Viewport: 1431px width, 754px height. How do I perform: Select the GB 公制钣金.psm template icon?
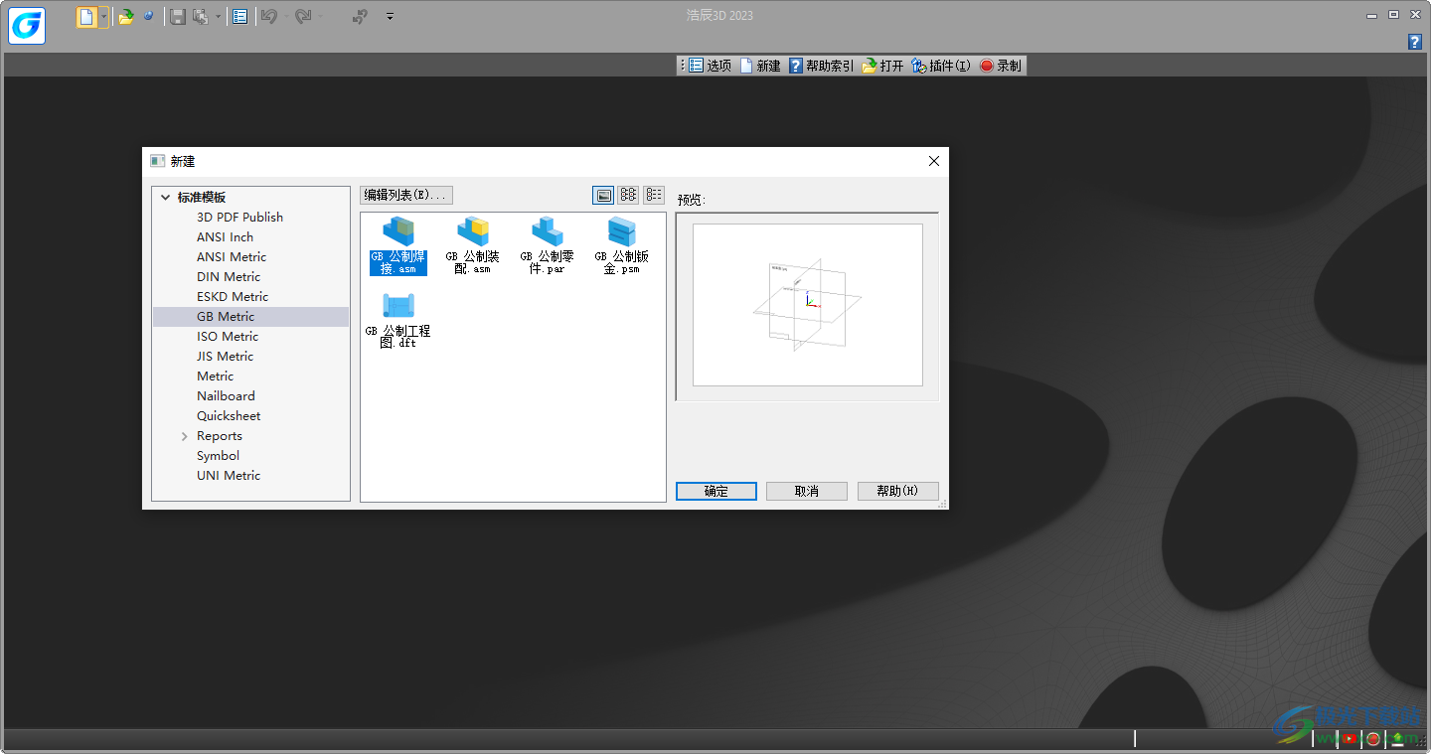[x=622, y=245]
